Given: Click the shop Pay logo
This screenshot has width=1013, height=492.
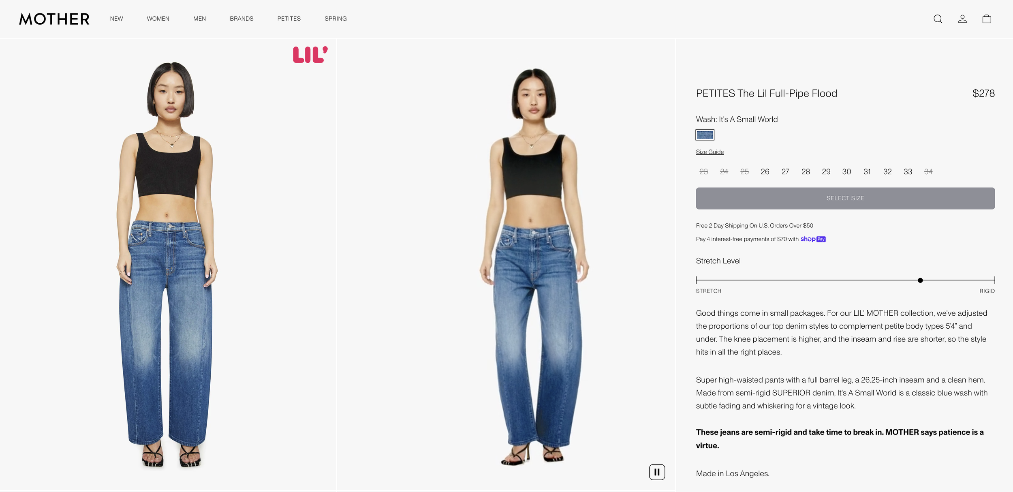Looking at the screenshot, I should tap(813, 239).
